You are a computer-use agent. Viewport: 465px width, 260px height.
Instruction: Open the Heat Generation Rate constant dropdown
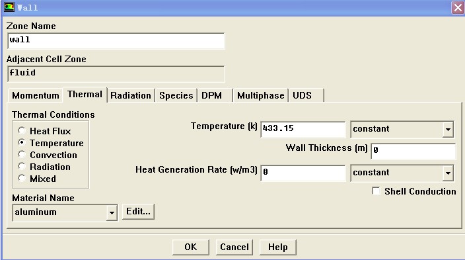click(448, 173)
